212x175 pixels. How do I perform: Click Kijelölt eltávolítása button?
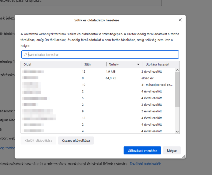click(x=38, y=141)
